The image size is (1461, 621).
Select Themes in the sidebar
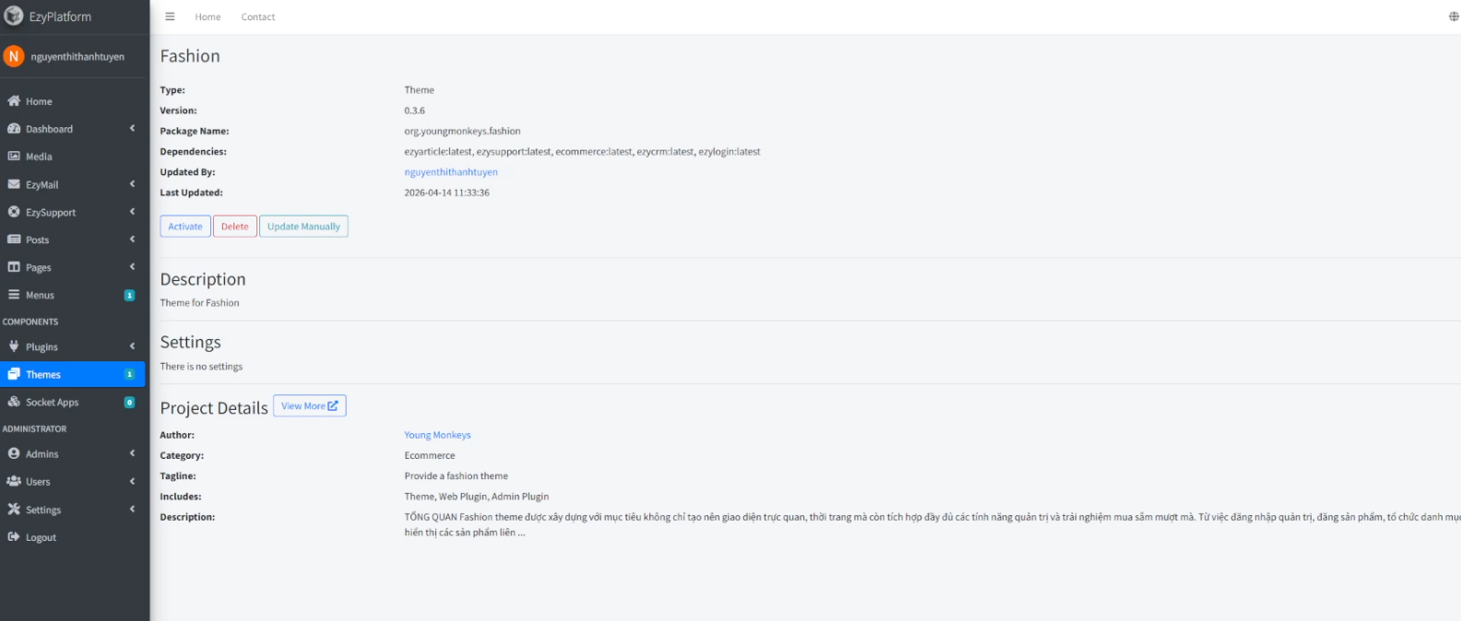[43, 375]
